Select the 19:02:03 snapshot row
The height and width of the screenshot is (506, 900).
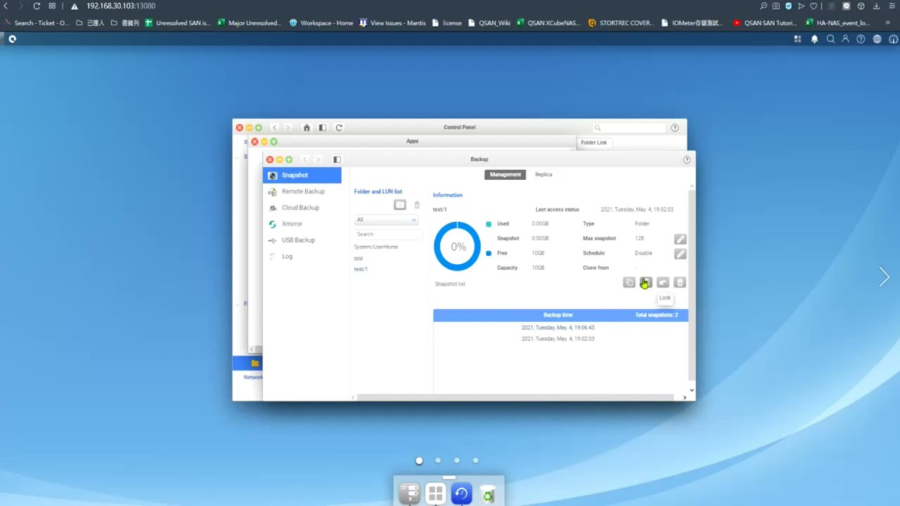point(560,339)
